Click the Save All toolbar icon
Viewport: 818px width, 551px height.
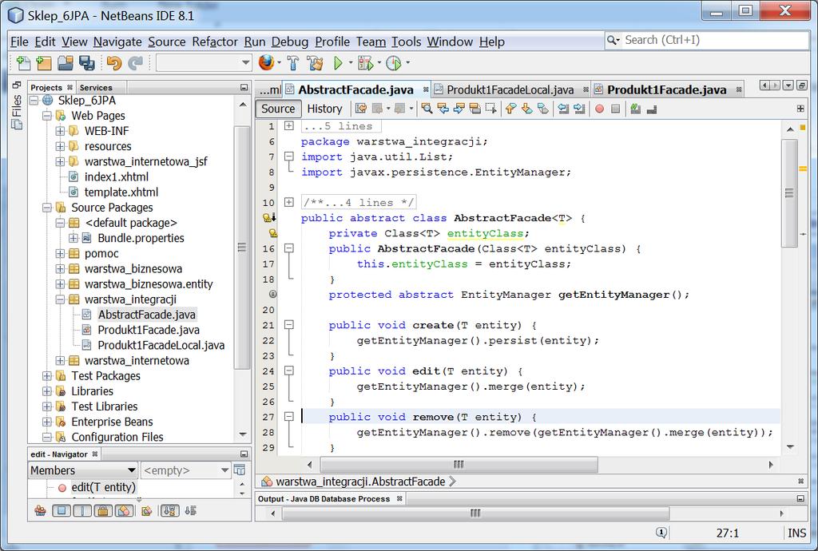pos(86,63)
